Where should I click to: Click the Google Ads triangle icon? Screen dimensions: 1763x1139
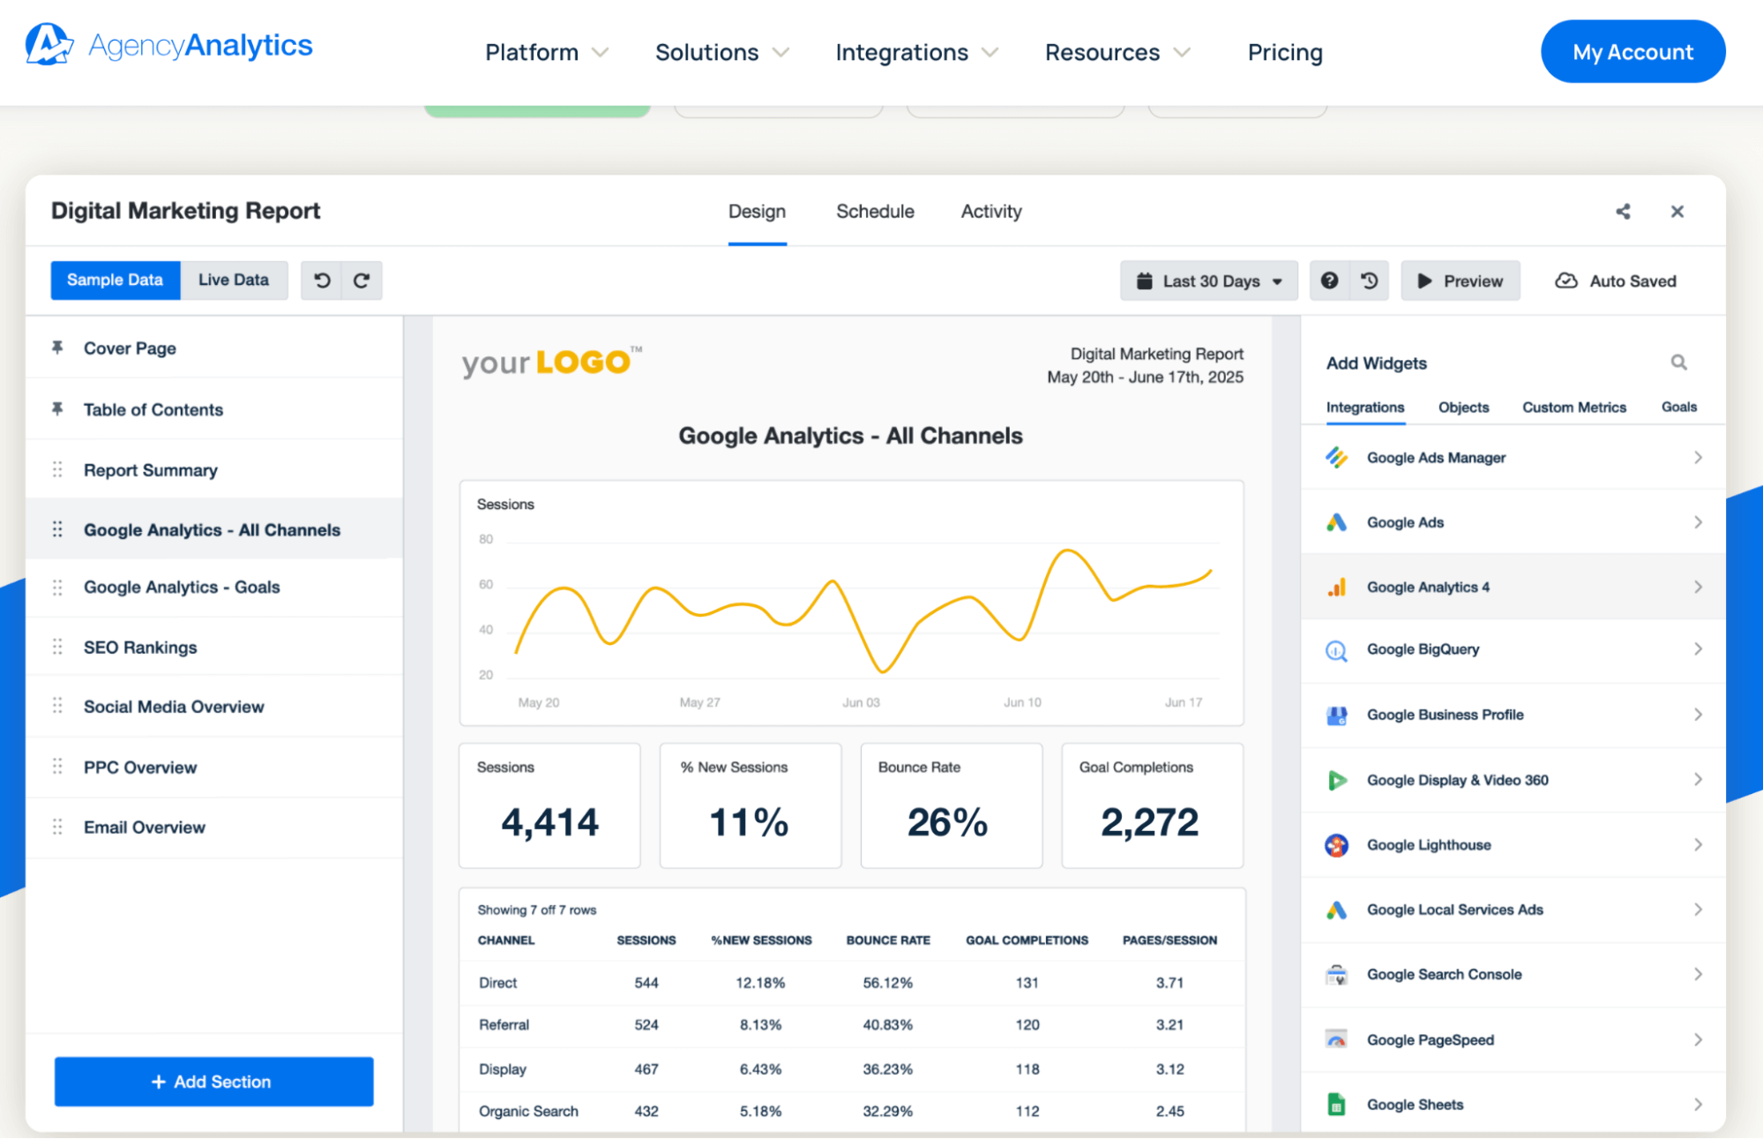coord(1336,522)
